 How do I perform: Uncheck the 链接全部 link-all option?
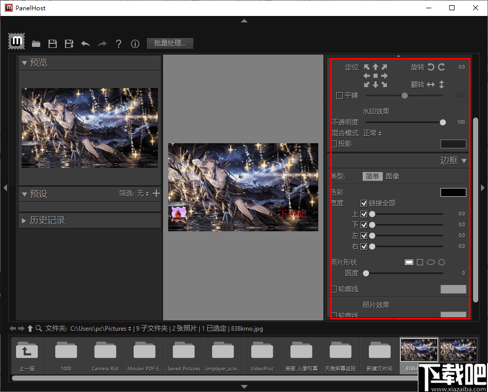tap(364, 202)
